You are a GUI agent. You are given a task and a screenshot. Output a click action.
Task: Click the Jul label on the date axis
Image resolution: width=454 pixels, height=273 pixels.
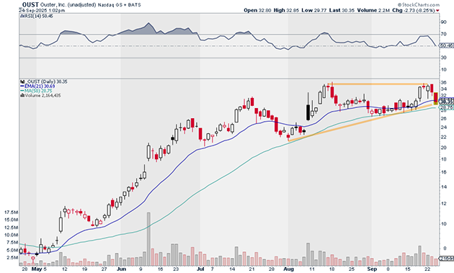pyautogui.click(x=200, y=269)
